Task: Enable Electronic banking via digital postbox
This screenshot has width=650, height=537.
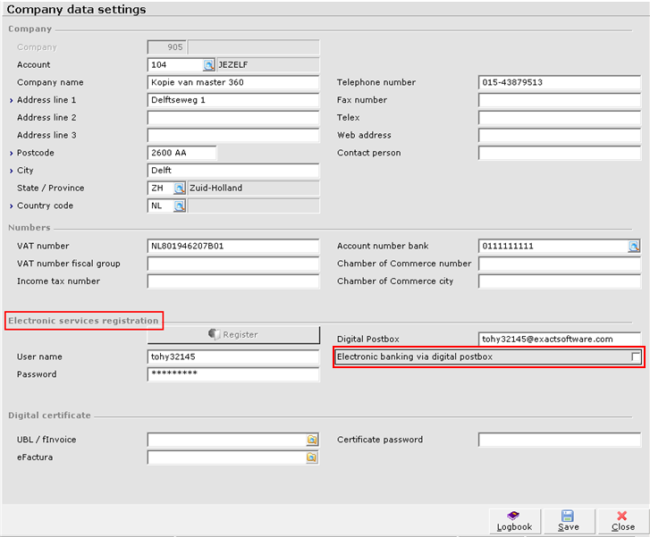Action: [x=636, y=357]
